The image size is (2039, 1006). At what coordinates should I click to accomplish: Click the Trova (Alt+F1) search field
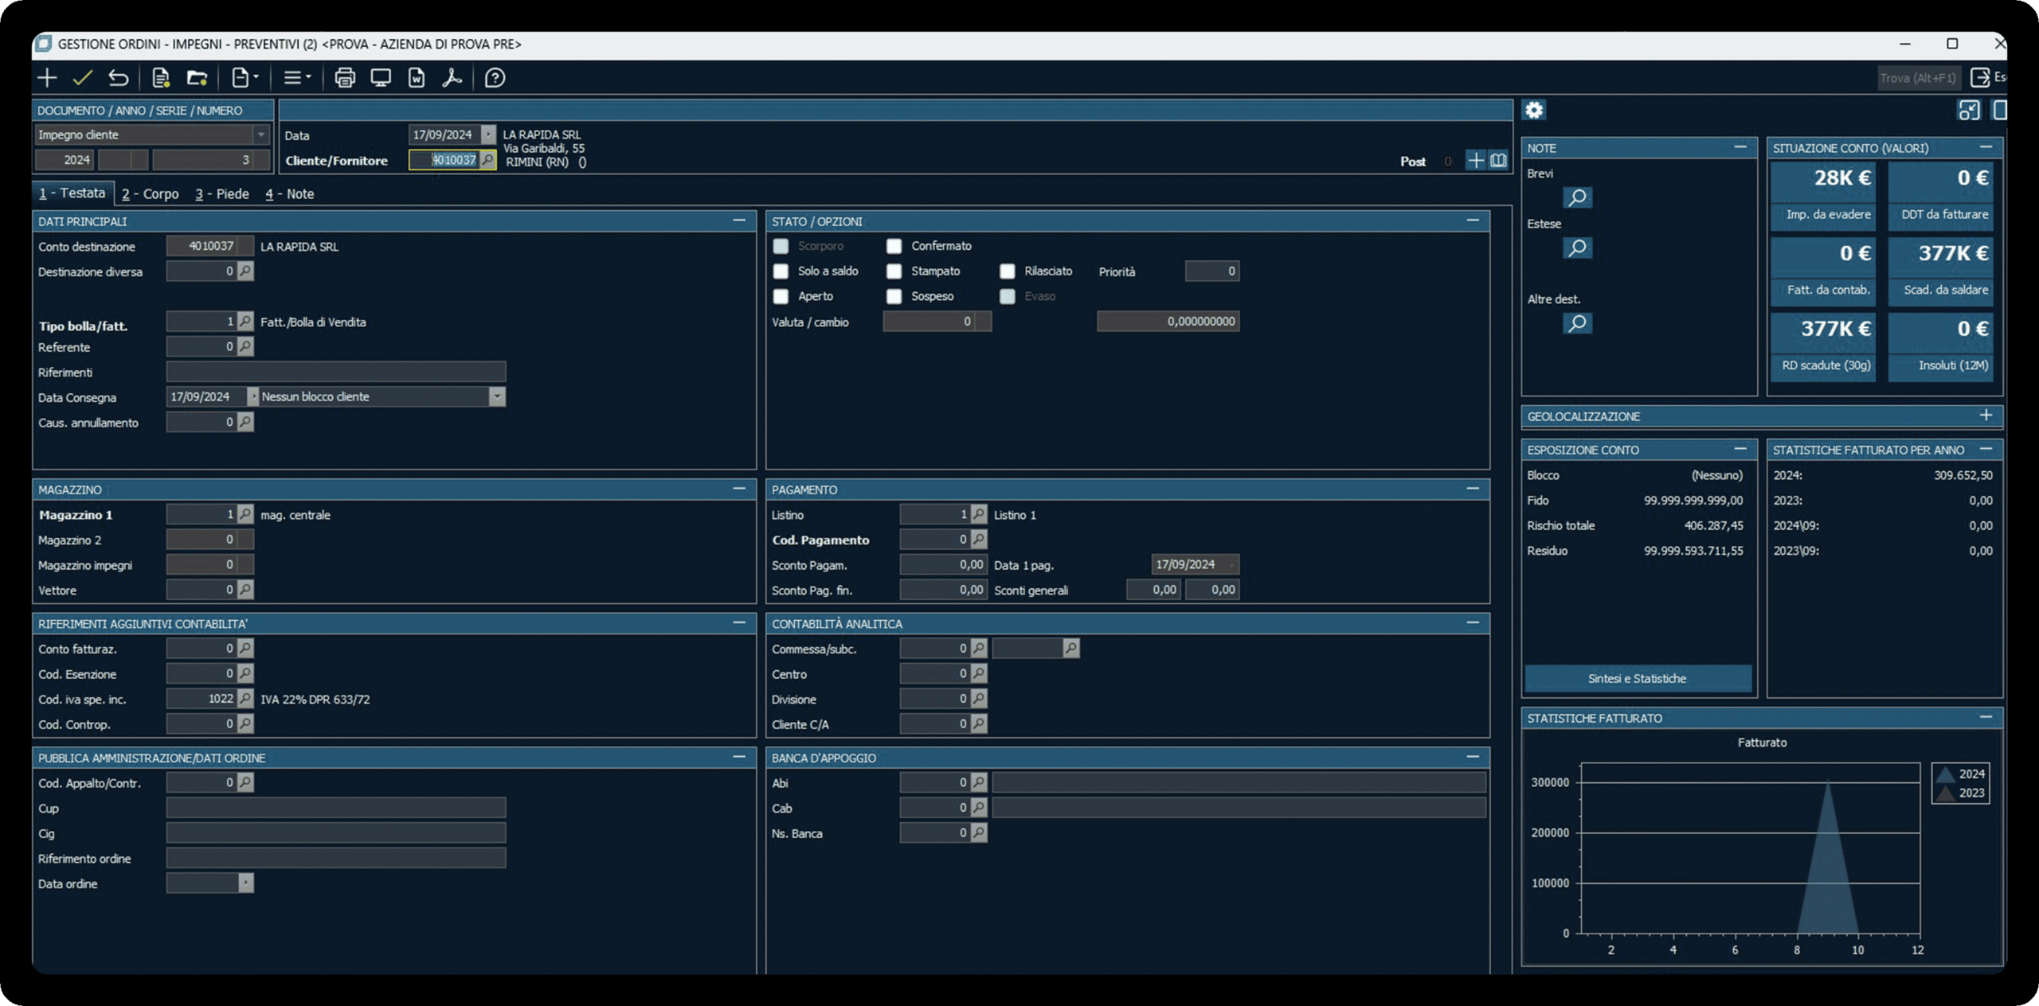pyautogui.click(x=1917, y=78)
